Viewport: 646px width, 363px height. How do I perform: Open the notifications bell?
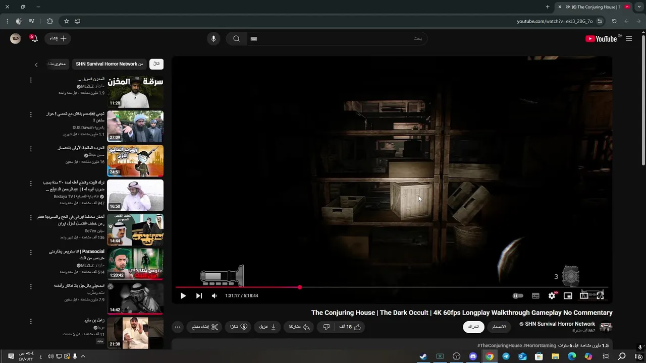pyautogui.click(x=34, y=38)
